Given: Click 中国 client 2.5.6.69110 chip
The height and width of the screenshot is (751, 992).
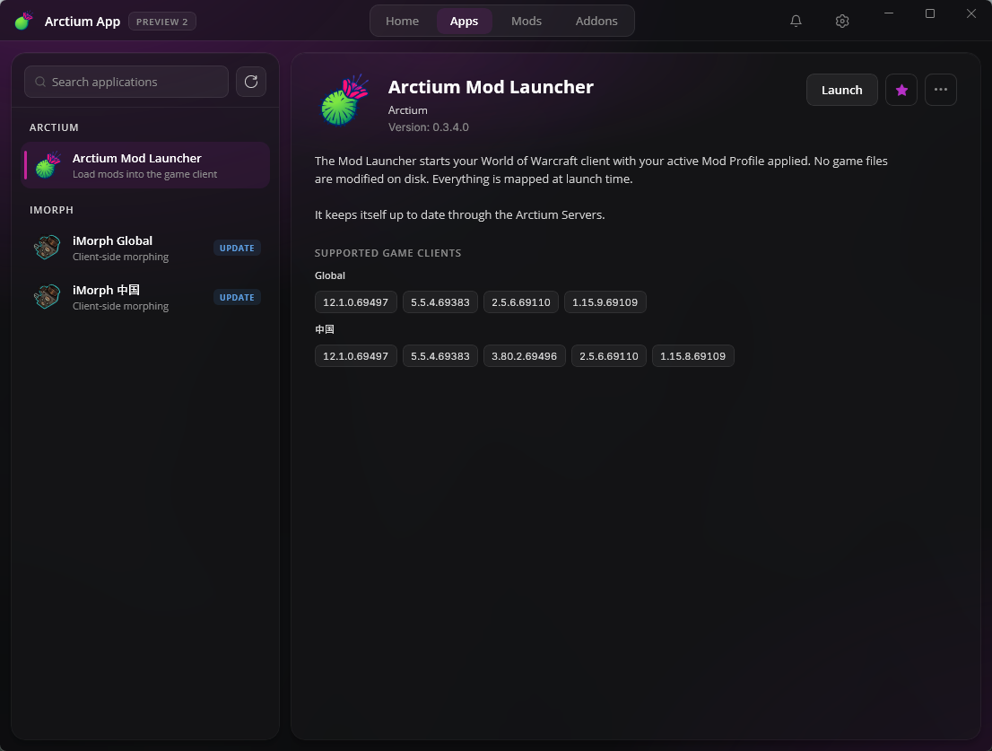Looking at the screenshot, I should tap(609, 355).
